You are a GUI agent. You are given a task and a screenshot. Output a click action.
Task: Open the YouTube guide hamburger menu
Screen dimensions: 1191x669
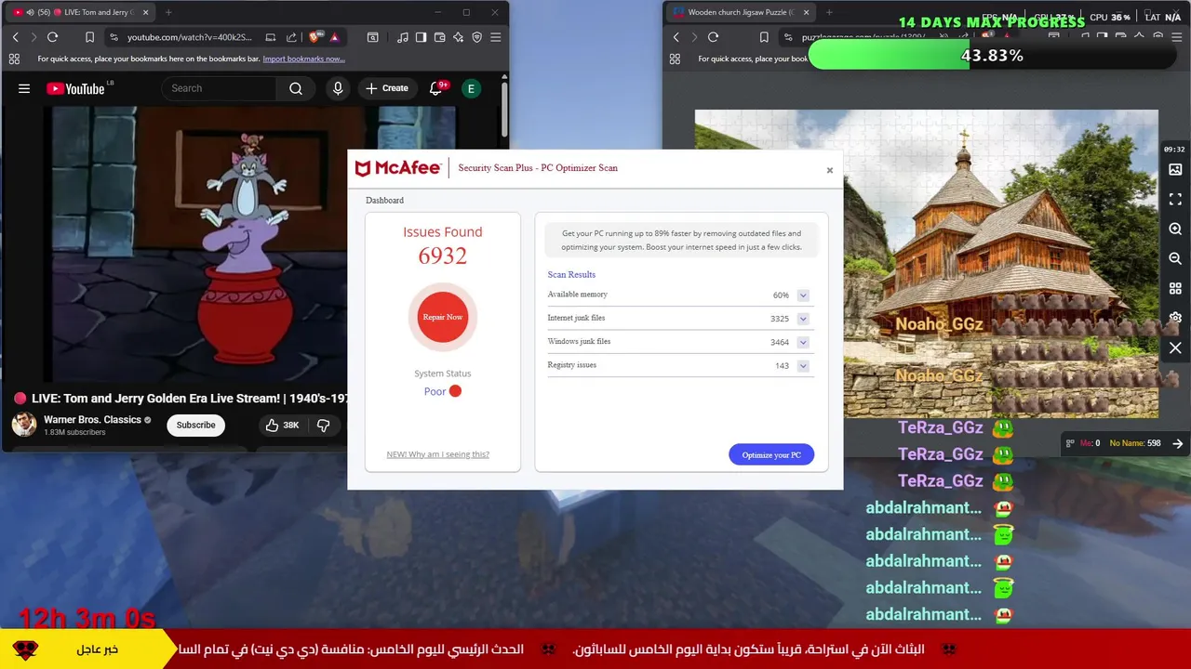(x=24, y=88)
